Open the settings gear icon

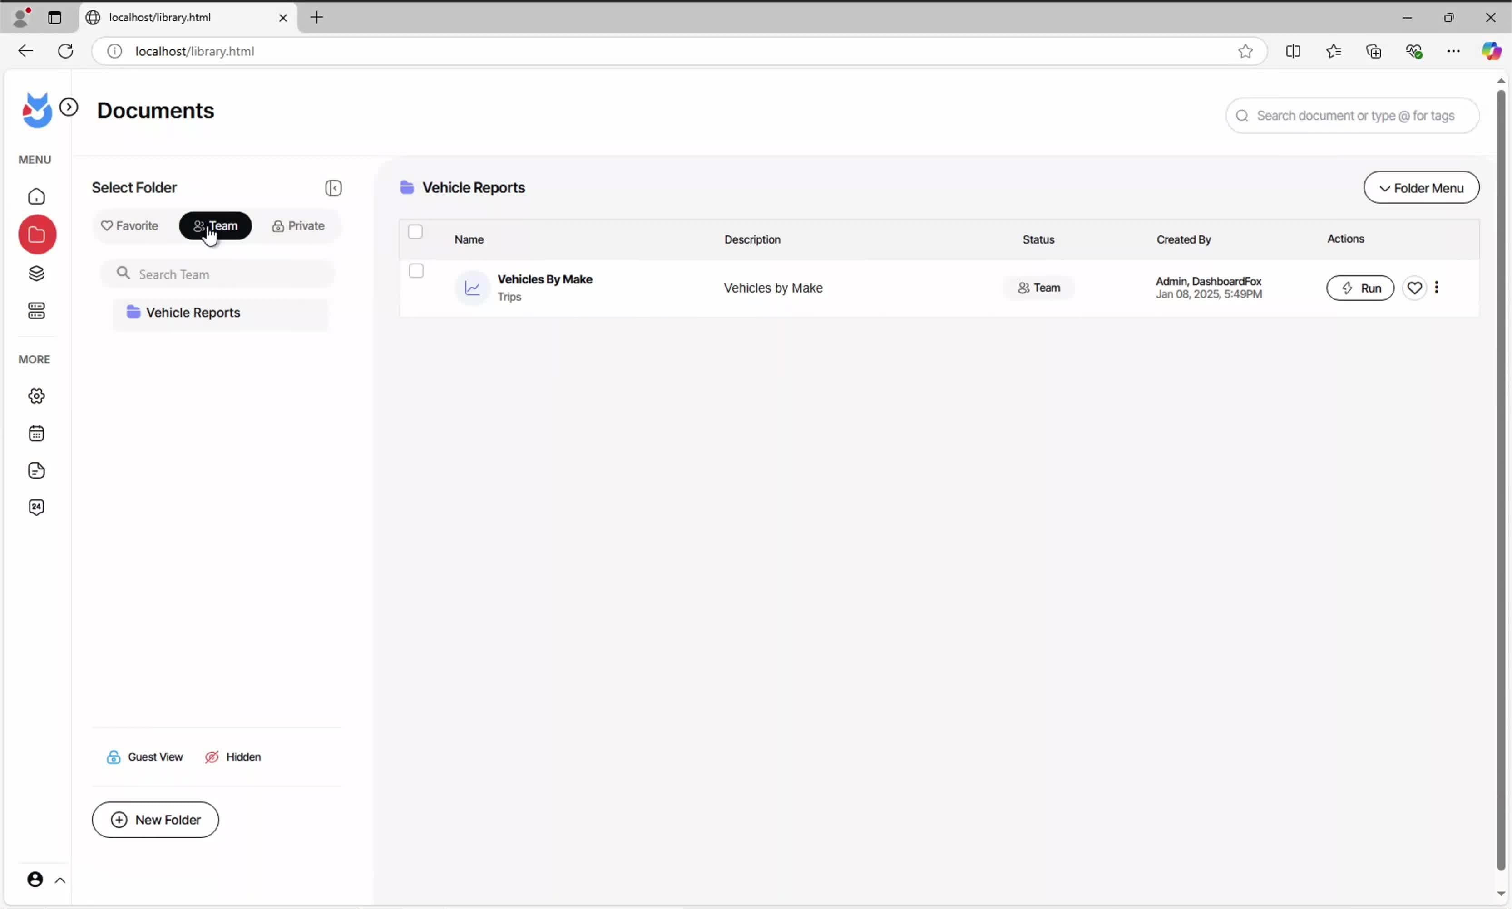pos(37,396)
